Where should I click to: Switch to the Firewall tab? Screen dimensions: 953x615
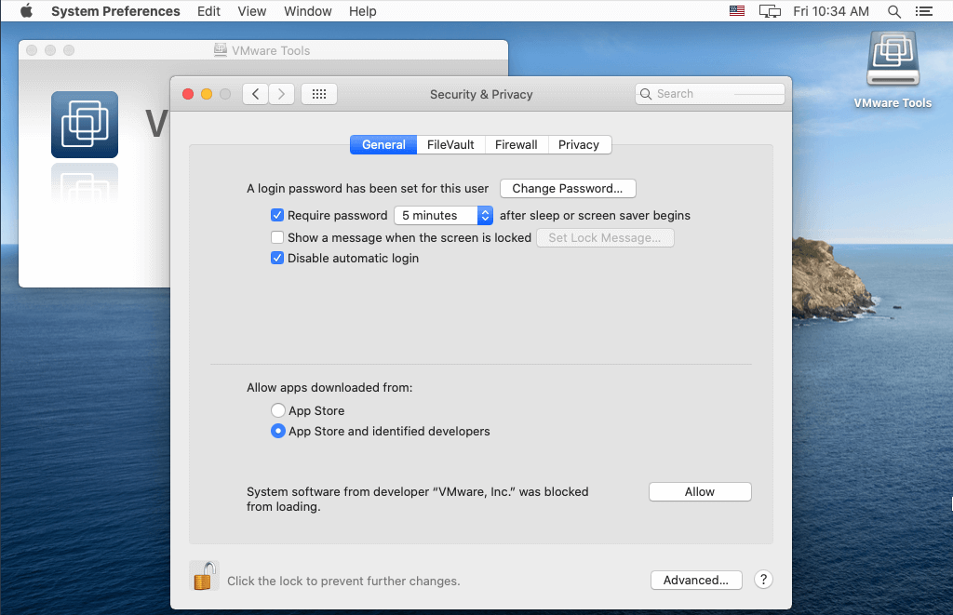516,144
